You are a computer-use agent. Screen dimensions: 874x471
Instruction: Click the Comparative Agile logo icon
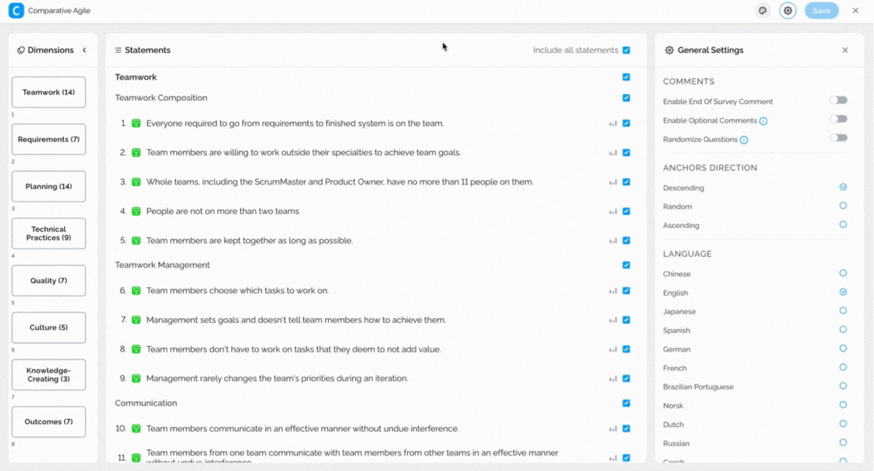coord(16,11)
